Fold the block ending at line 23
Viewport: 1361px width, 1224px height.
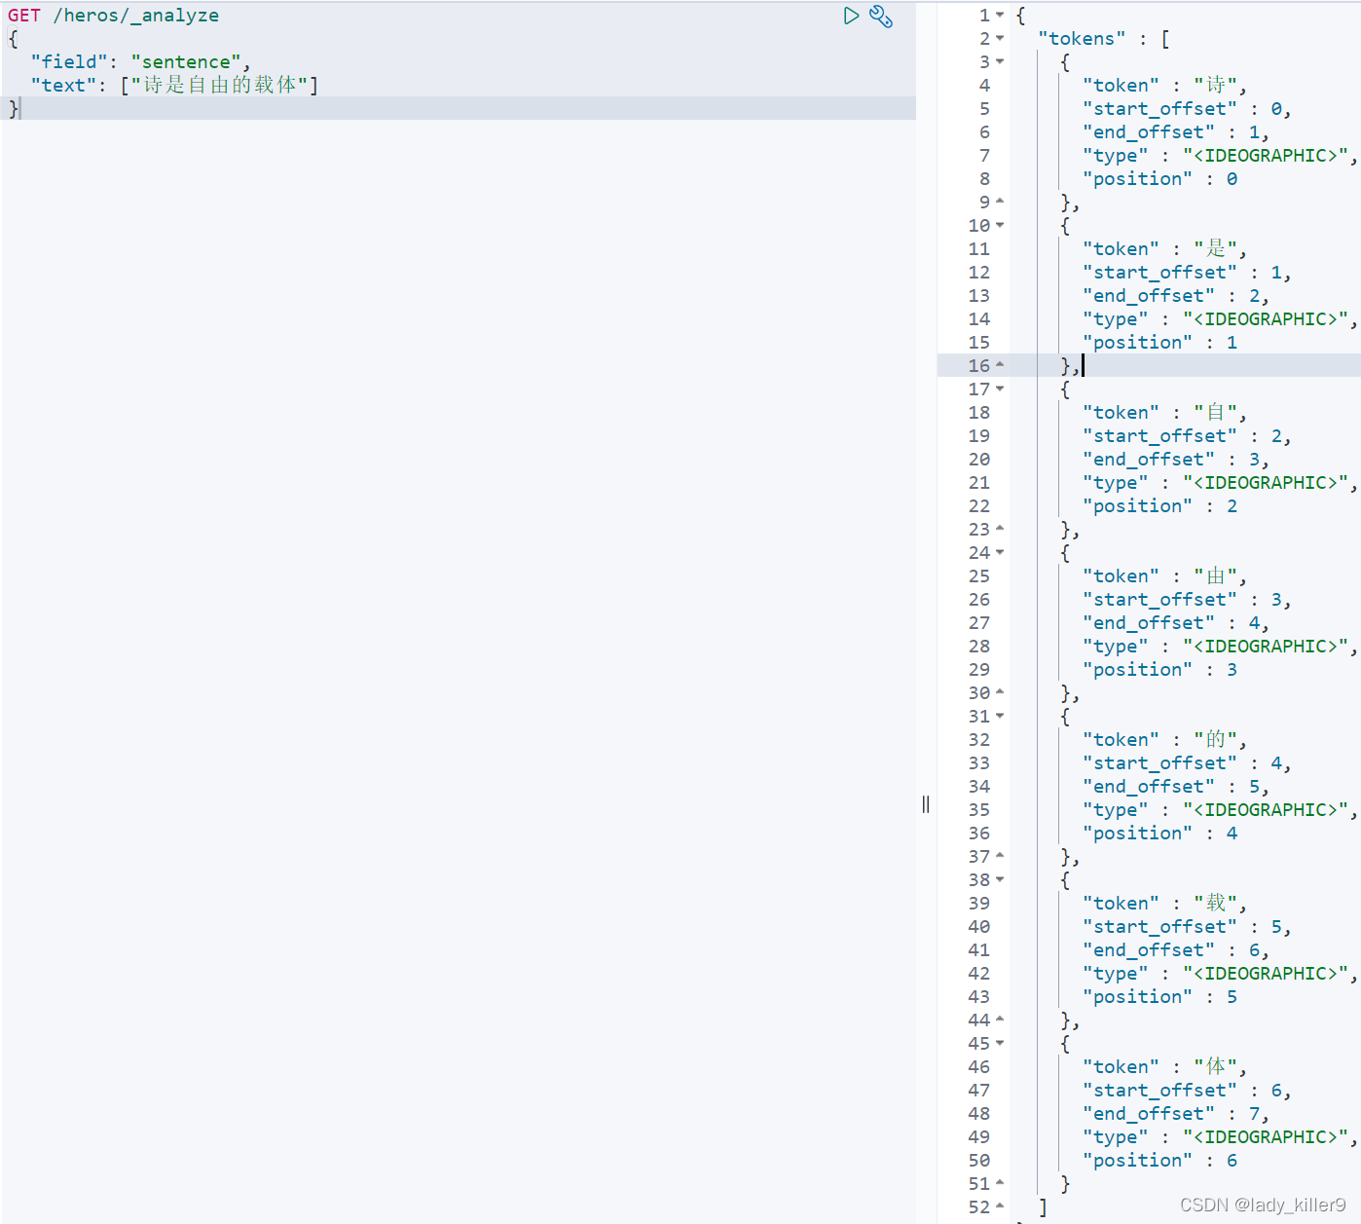(x=1000, y=529)
